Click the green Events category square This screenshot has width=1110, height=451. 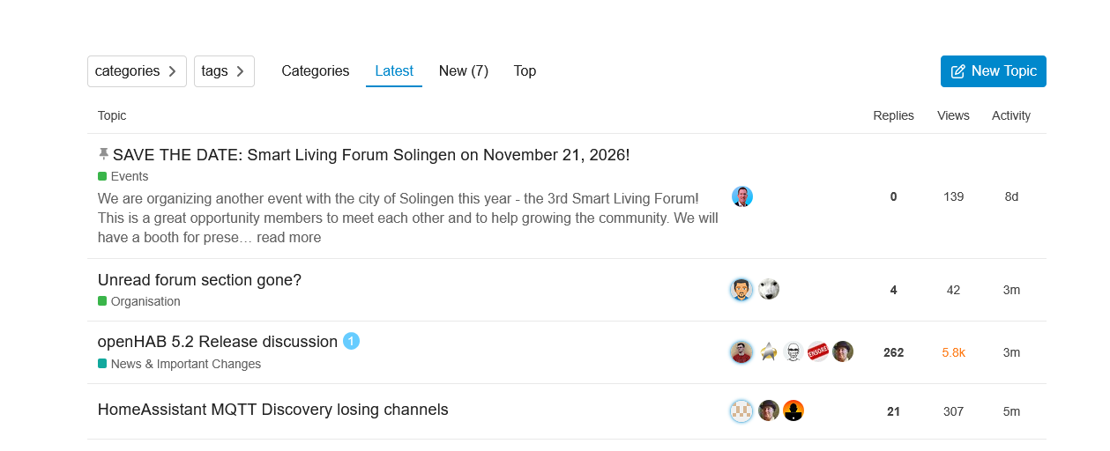102,176
